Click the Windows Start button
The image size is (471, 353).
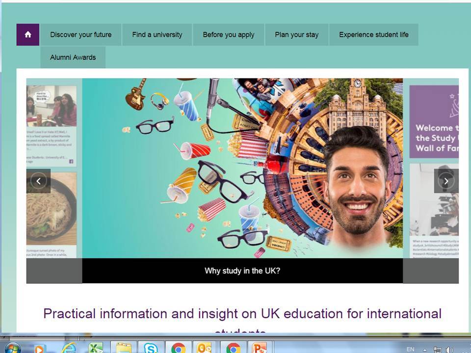pos(13,348)
